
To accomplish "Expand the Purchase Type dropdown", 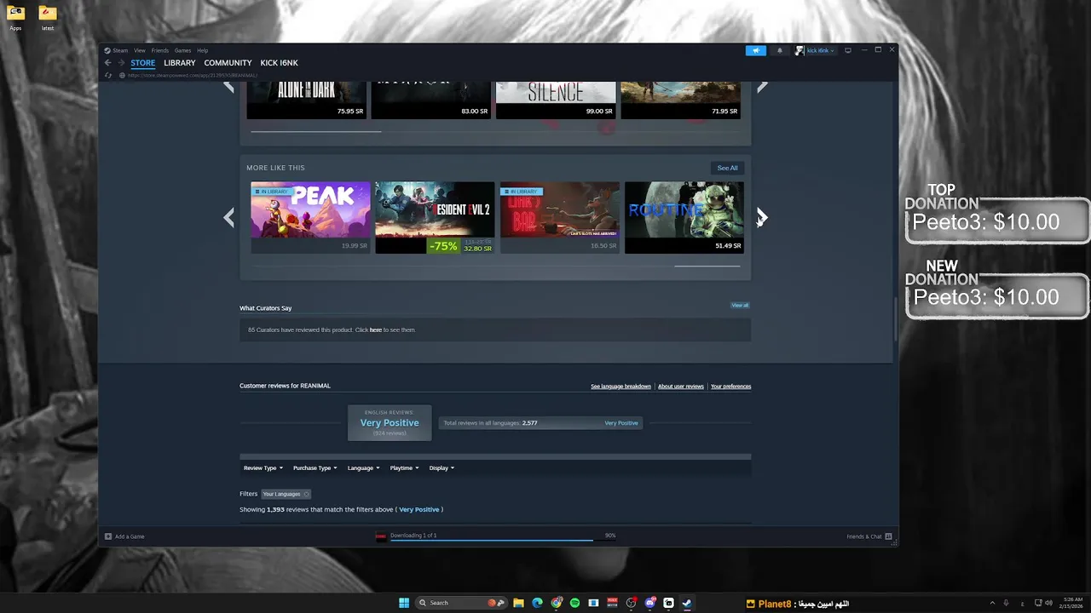I will (315, 467).
